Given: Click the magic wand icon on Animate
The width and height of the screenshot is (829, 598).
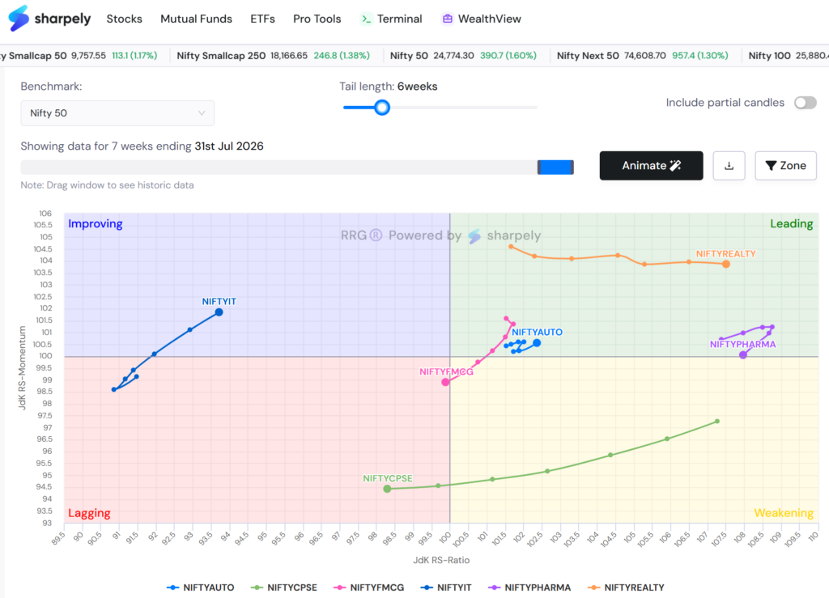Looking at the screenshot, I should 675,165.
